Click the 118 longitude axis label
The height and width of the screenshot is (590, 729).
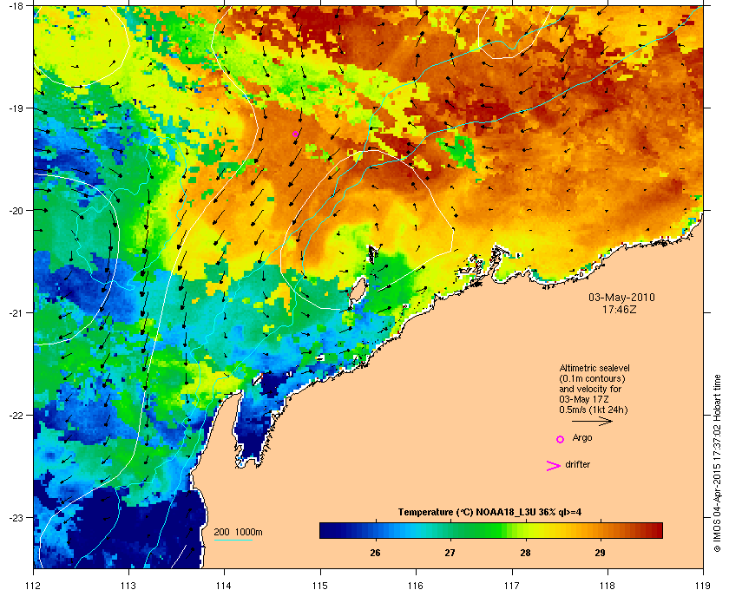(x=607, y=586)
